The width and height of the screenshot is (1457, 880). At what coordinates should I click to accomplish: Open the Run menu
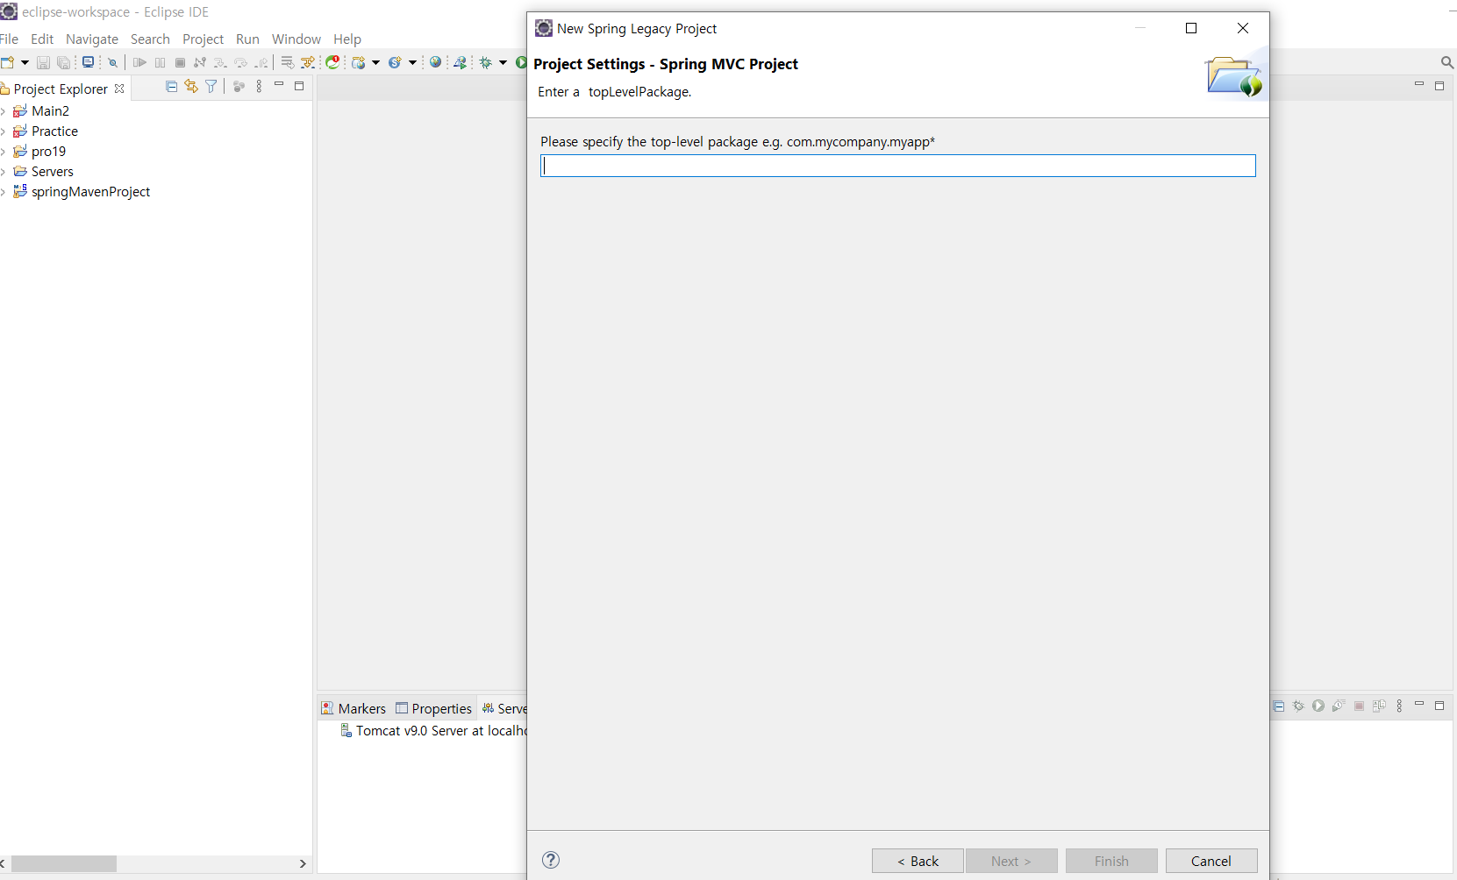(247, 39)
